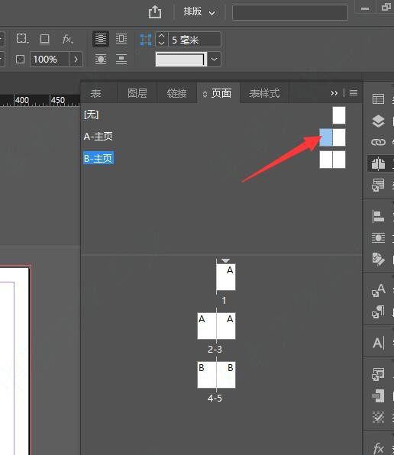Click the blue gap/frame fitting icon

coord(146,40)
